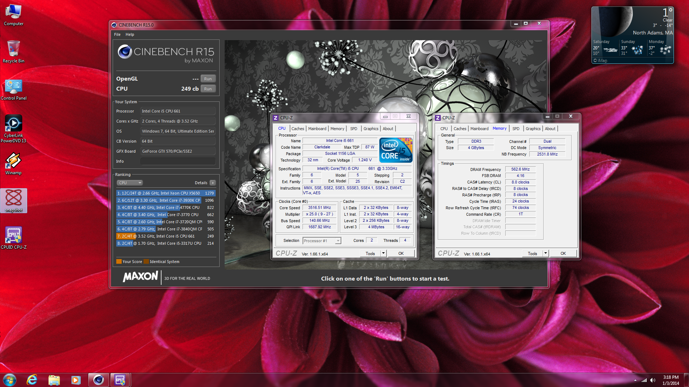Run the CPU benchmark

click(x=208, y=89)
